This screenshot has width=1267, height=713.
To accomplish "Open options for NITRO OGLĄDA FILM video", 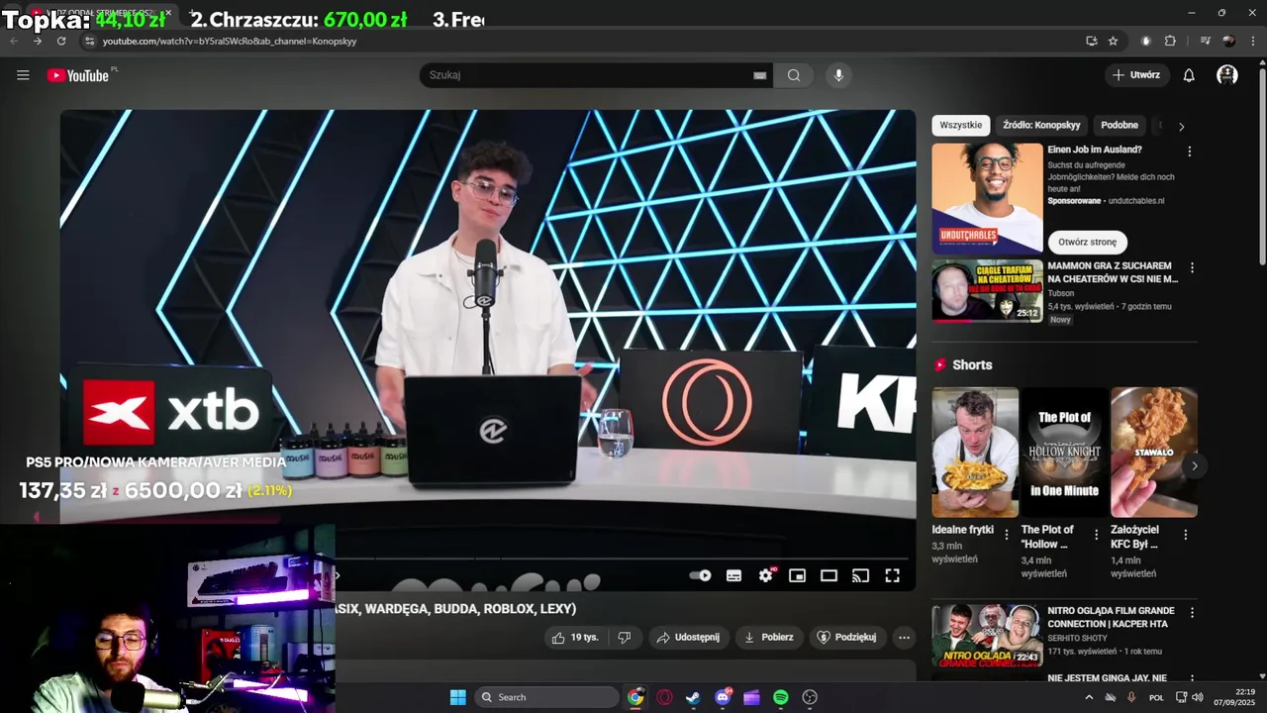I will (1192, 613).
